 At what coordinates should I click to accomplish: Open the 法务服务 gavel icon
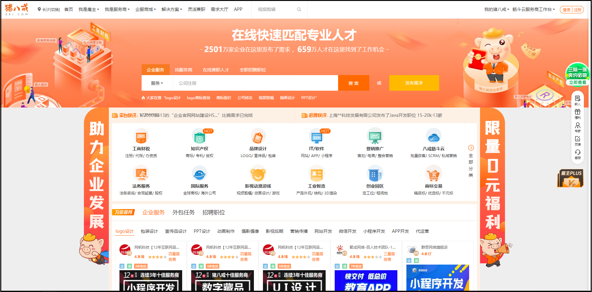141,174
